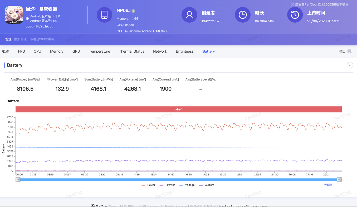357x207 pixels.
Task: Switch to the Network tab
Action: (160, 51)
